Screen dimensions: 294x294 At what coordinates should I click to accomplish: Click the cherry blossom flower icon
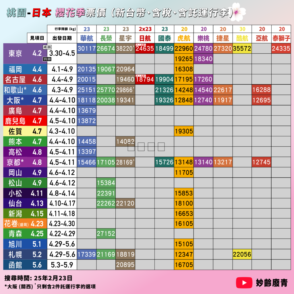pos(238,12)
